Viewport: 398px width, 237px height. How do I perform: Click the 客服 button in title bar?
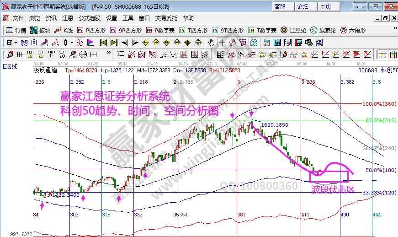(280, 6)
